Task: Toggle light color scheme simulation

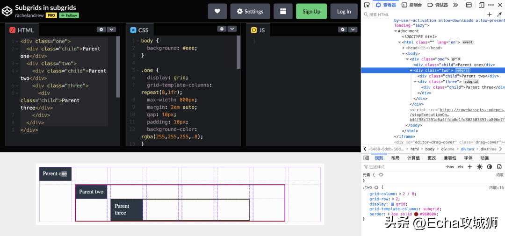Action: pos(479,167)
